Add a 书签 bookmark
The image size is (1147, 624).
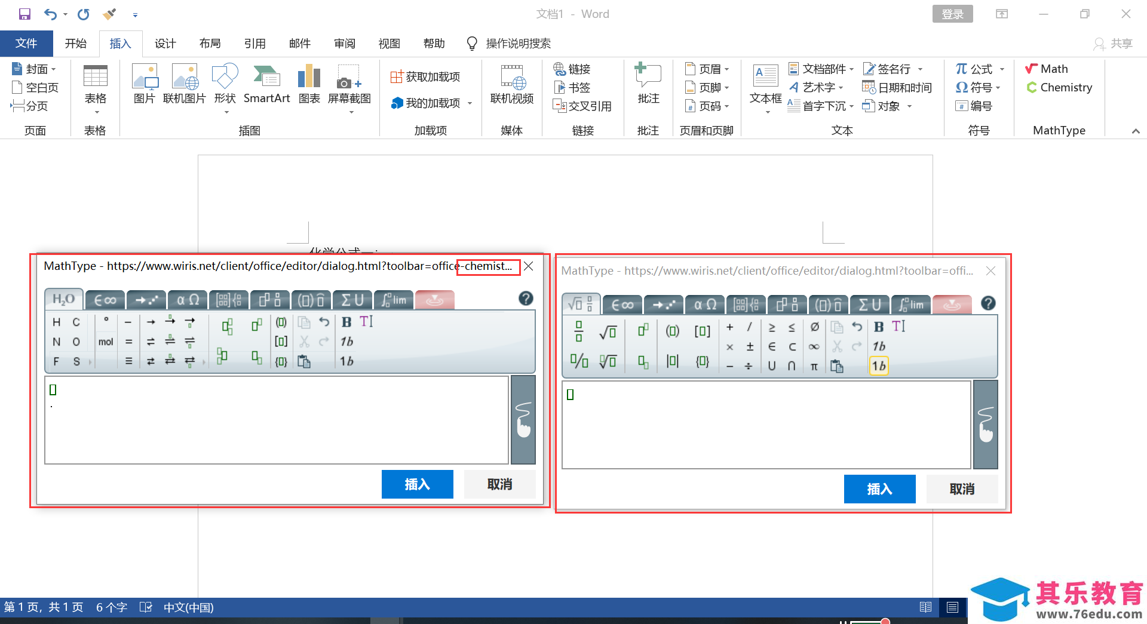(572, 88)
